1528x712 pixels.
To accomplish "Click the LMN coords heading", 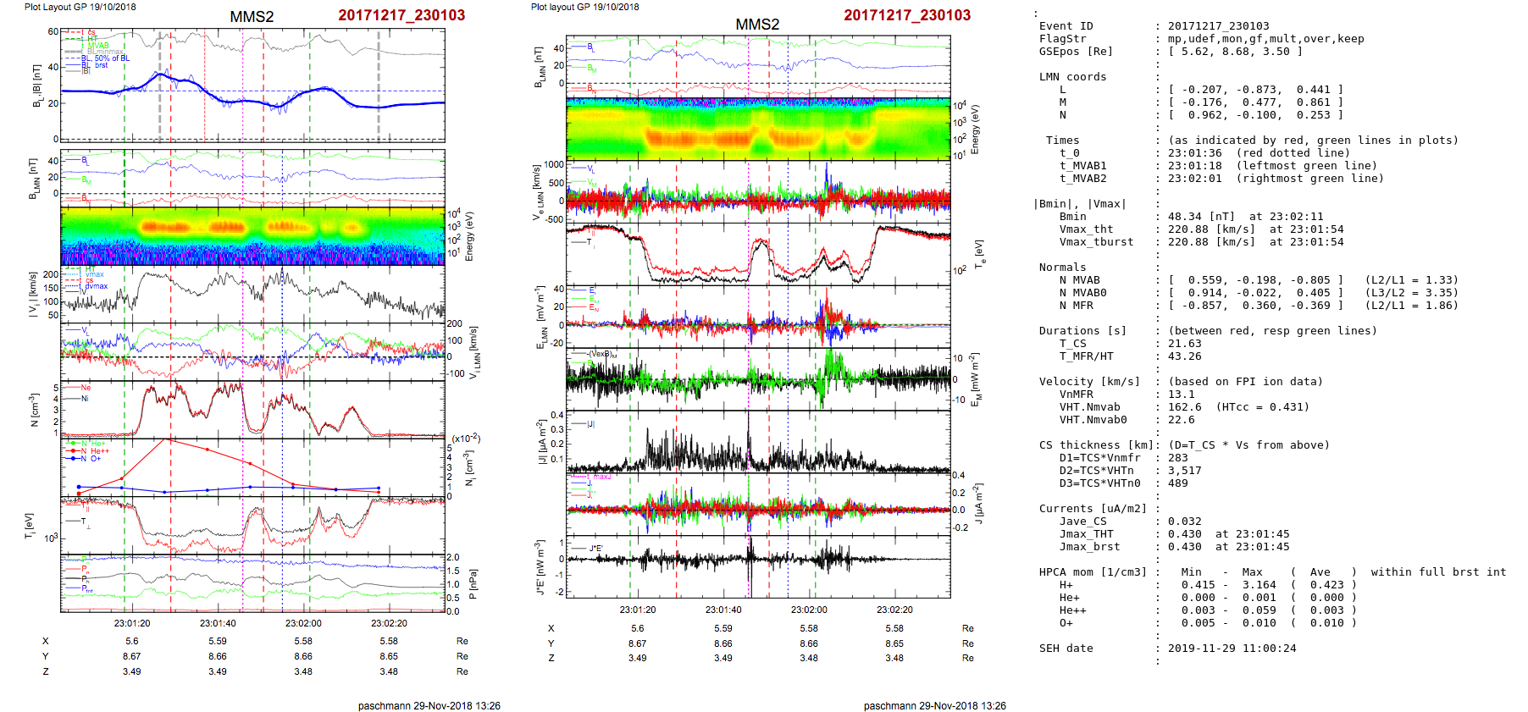I will 1072,77.
